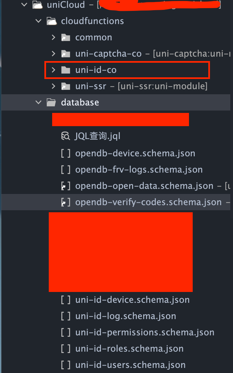The width and height of the screenshot is (233, 373).
Task: Click the cloud-sync schema icon on opendb-open-data.schema.json
Action: [65, 186]
